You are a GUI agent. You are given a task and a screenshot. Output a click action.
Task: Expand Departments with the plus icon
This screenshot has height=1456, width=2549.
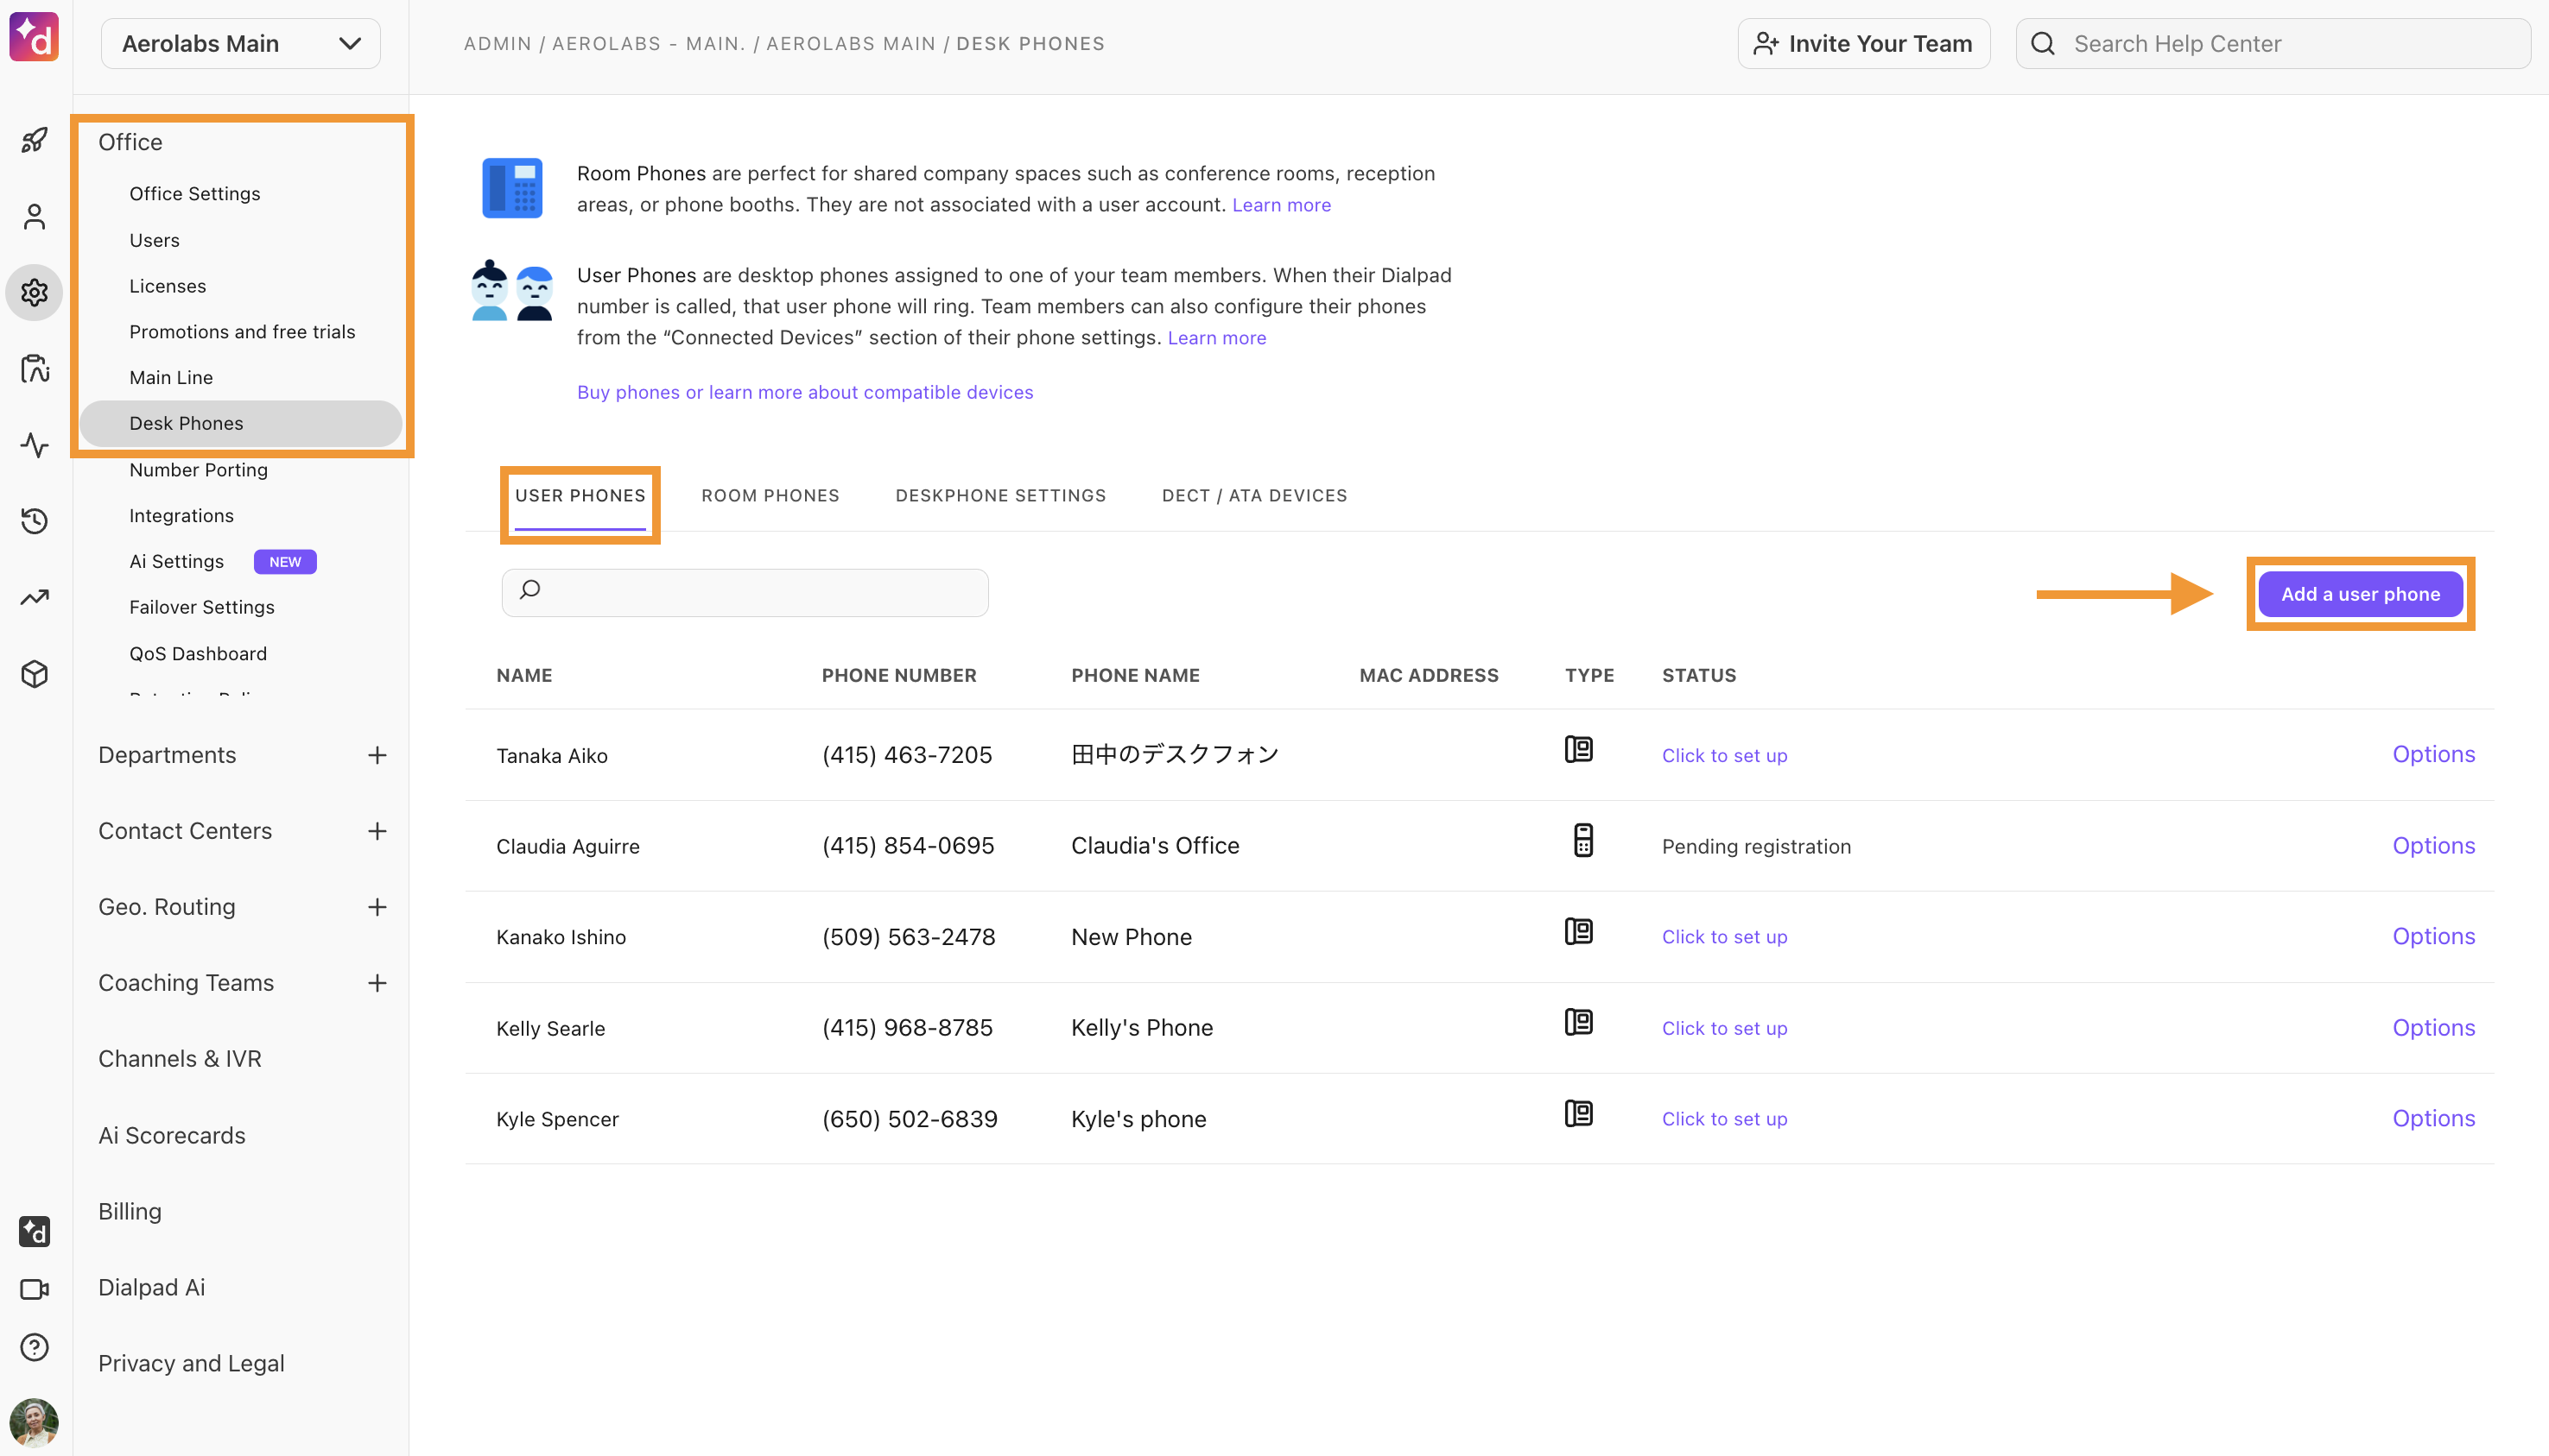[x=377, y=755]
